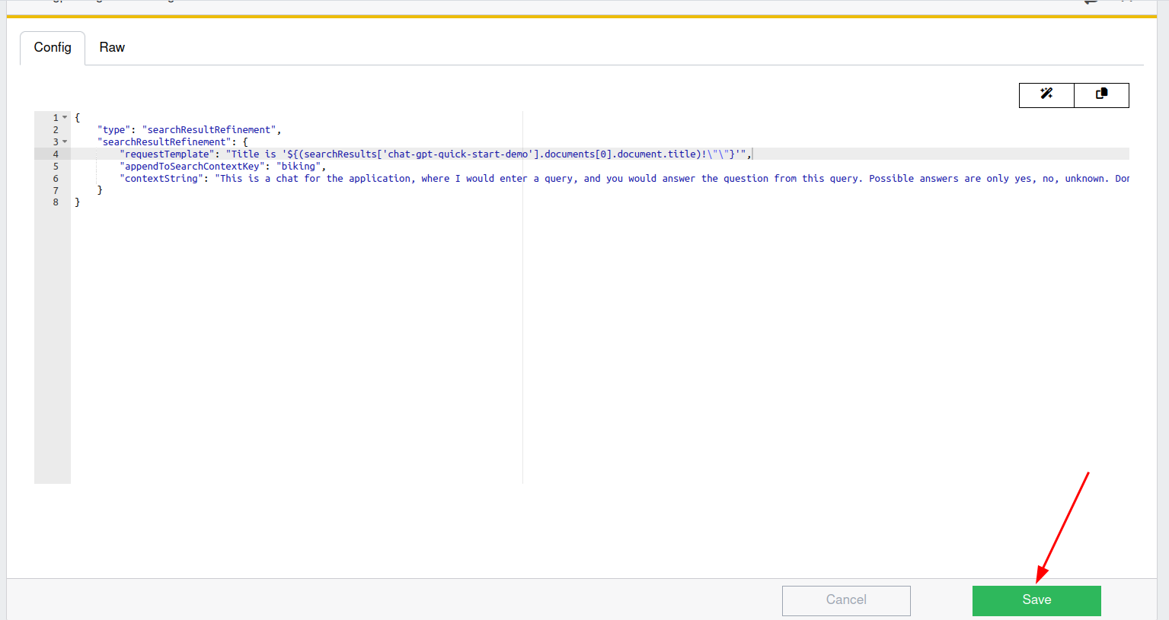Click line number 6 in the gutter
1169x620 pixels.
(x=56, y=178)
